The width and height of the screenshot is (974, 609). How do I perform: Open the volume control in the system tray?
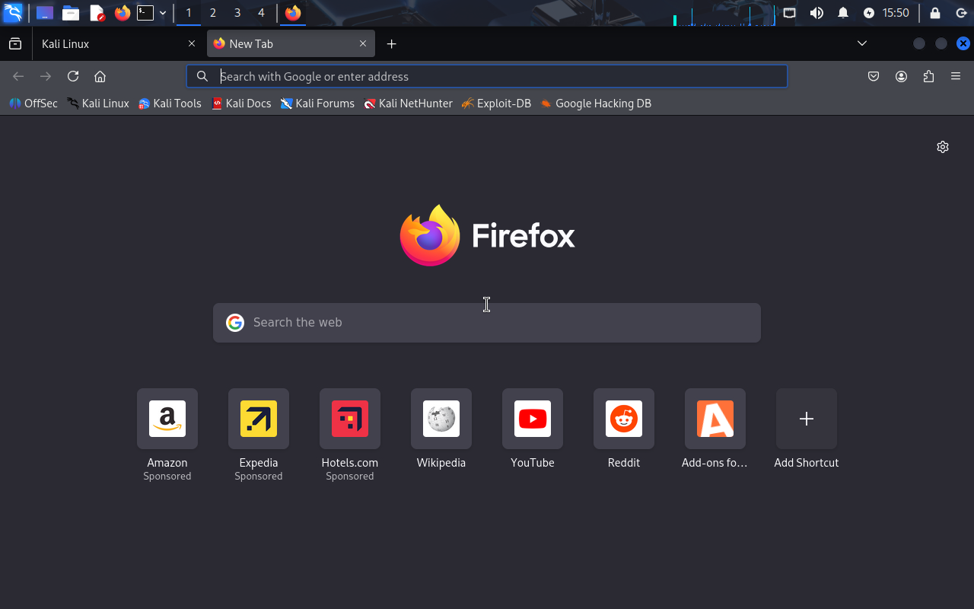coord(816,13)
